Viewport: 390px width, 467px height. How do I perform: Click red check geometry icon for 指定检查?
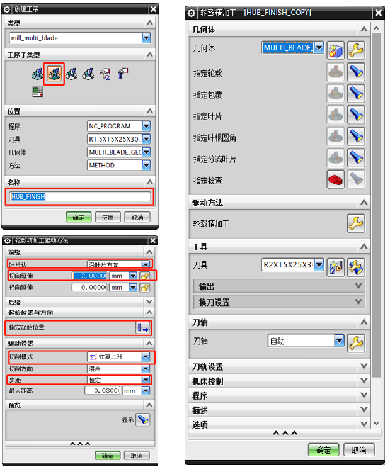click(335, 179)
